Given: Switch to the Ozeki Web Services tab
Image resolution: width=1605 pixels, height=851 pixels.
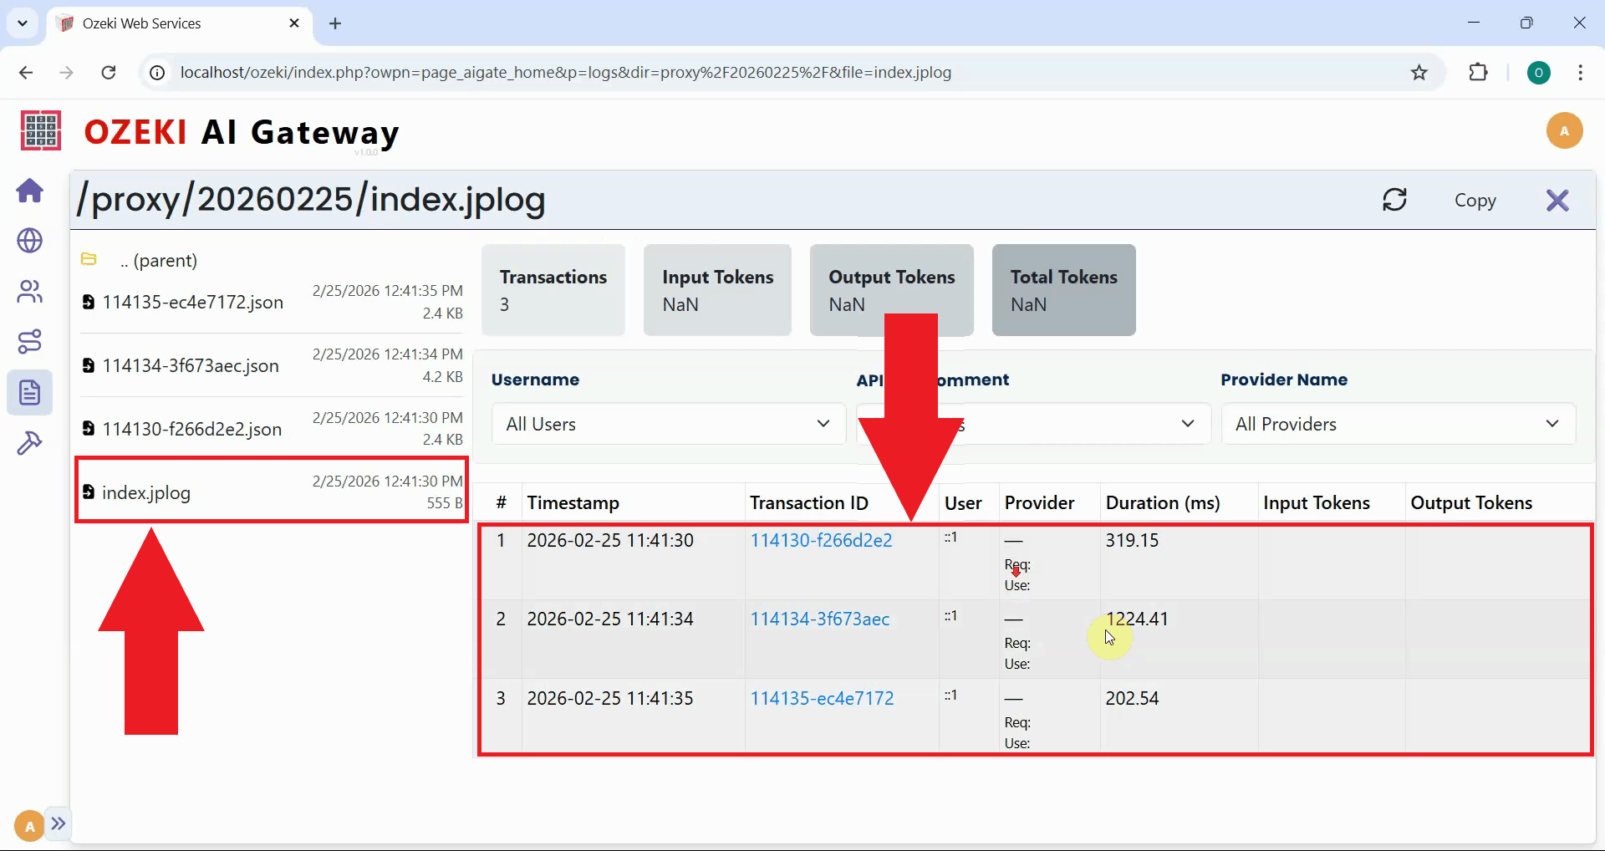Looking at the screenshot, I should coord(142,23).
